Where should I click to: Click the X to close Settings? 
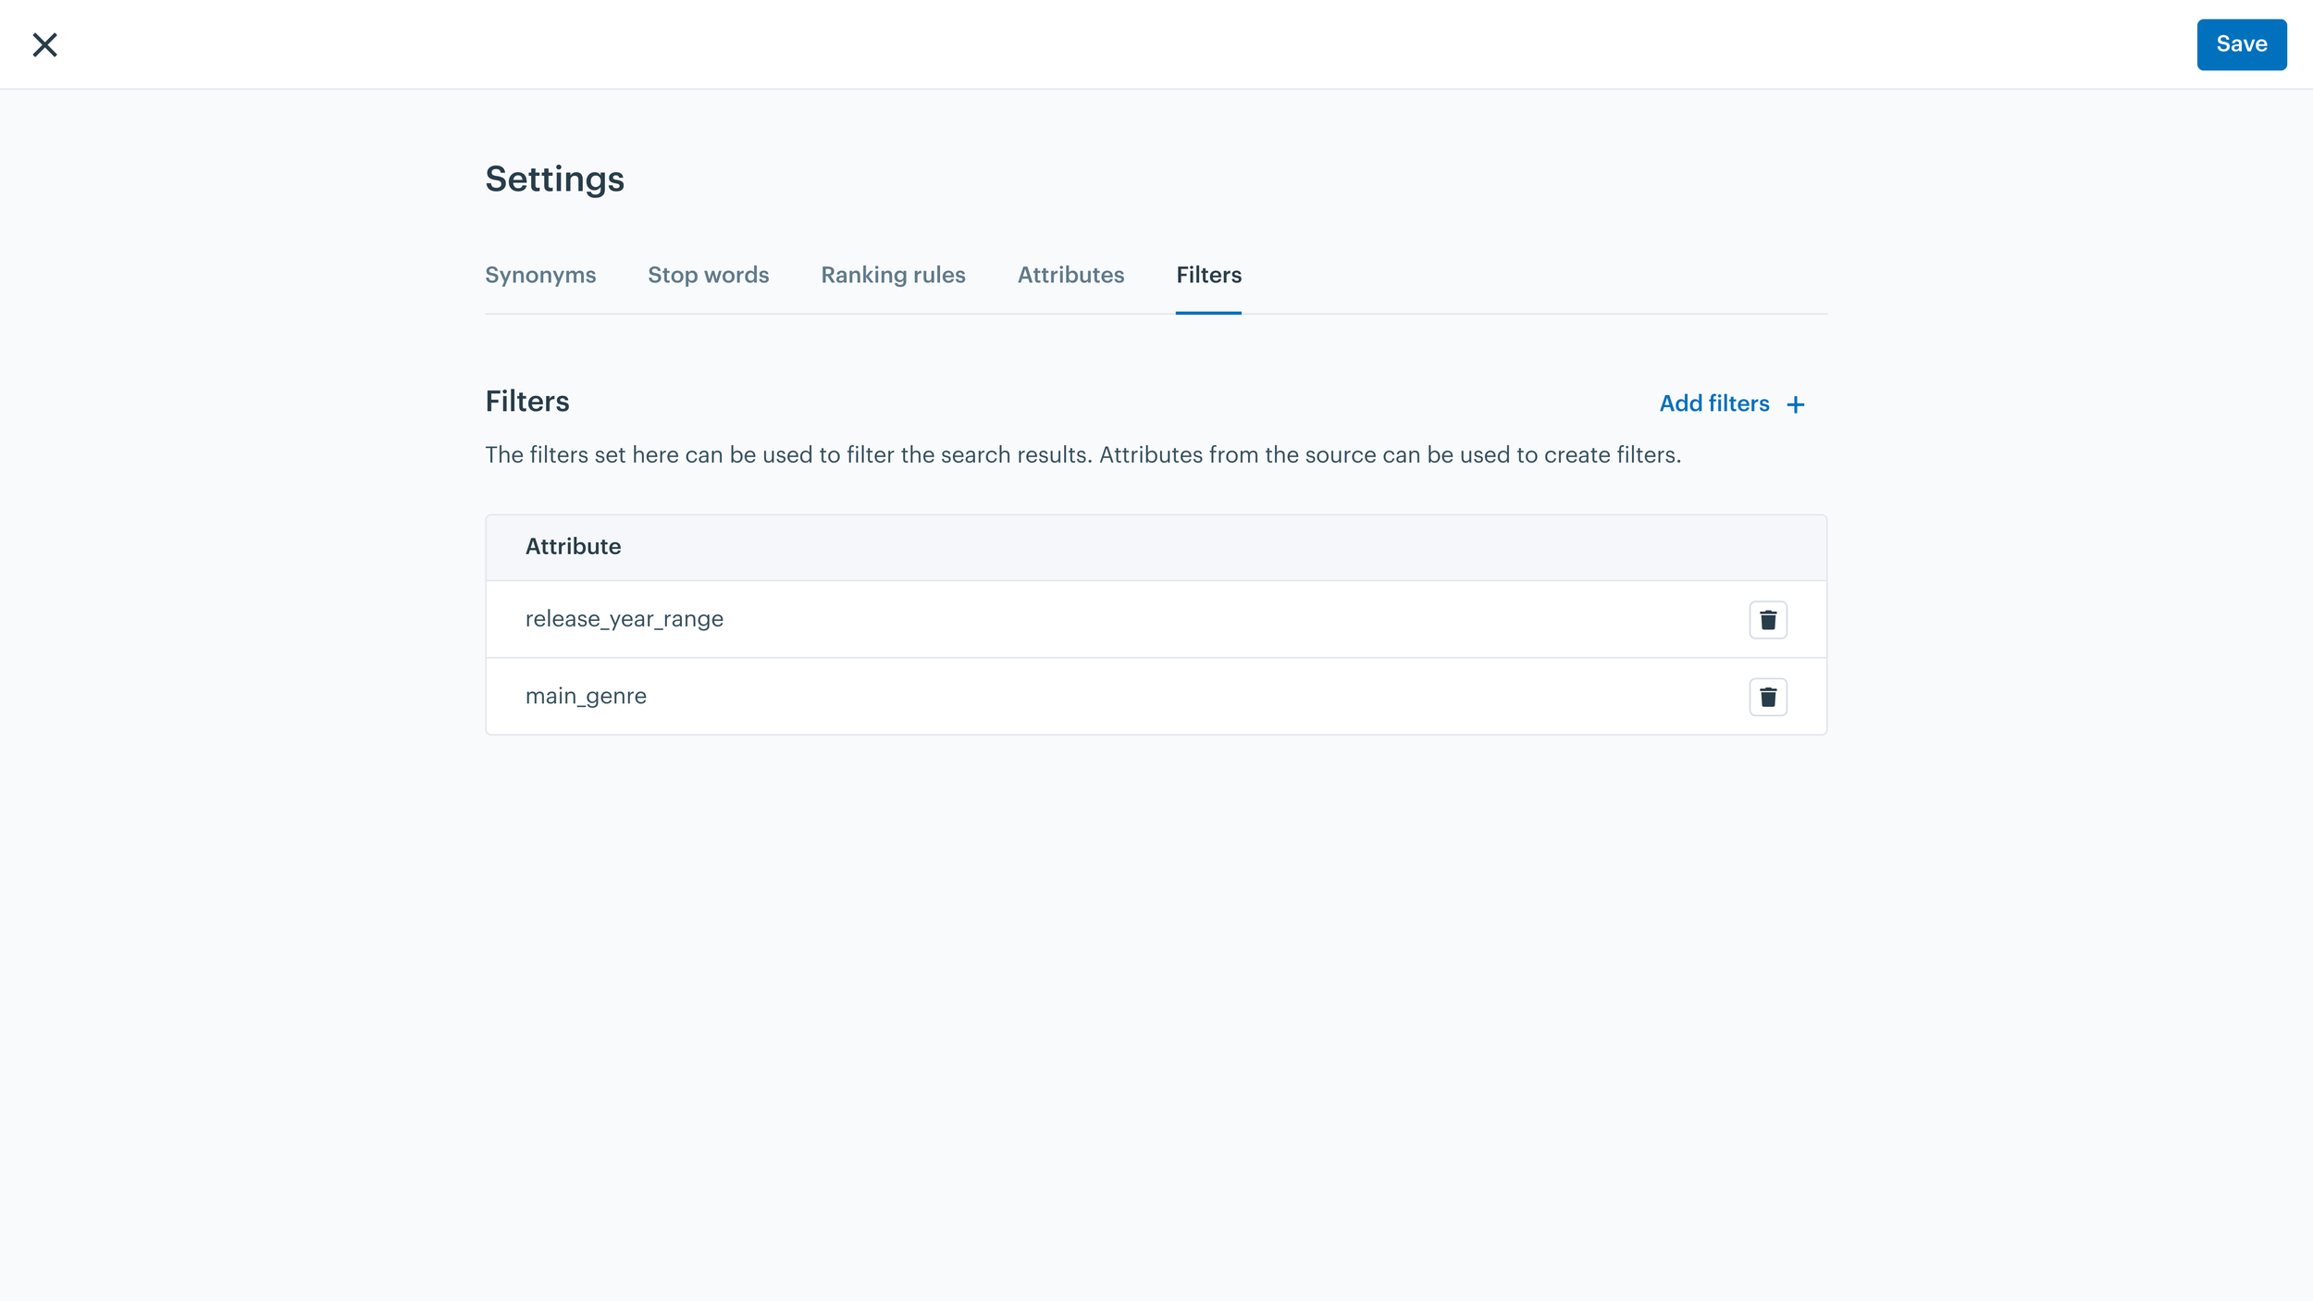click(44, 43)
